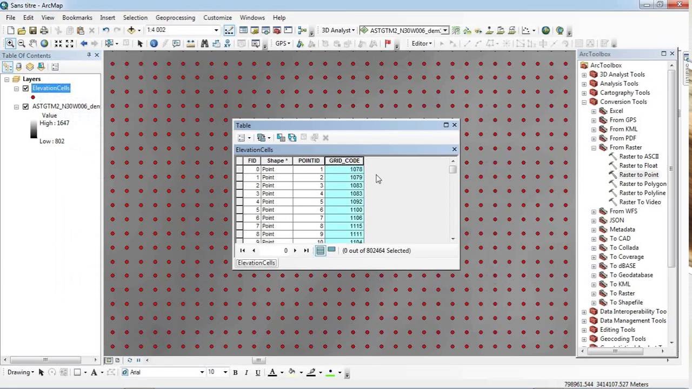Click Fixed Zoom In icon

pos(58,43)
